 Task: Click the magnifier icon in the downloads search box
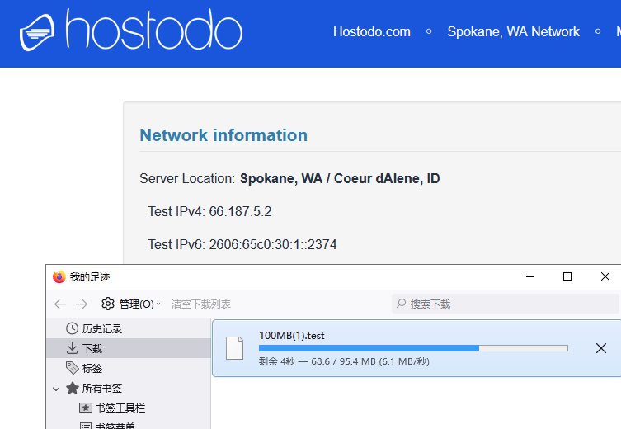tap(401, 304)
